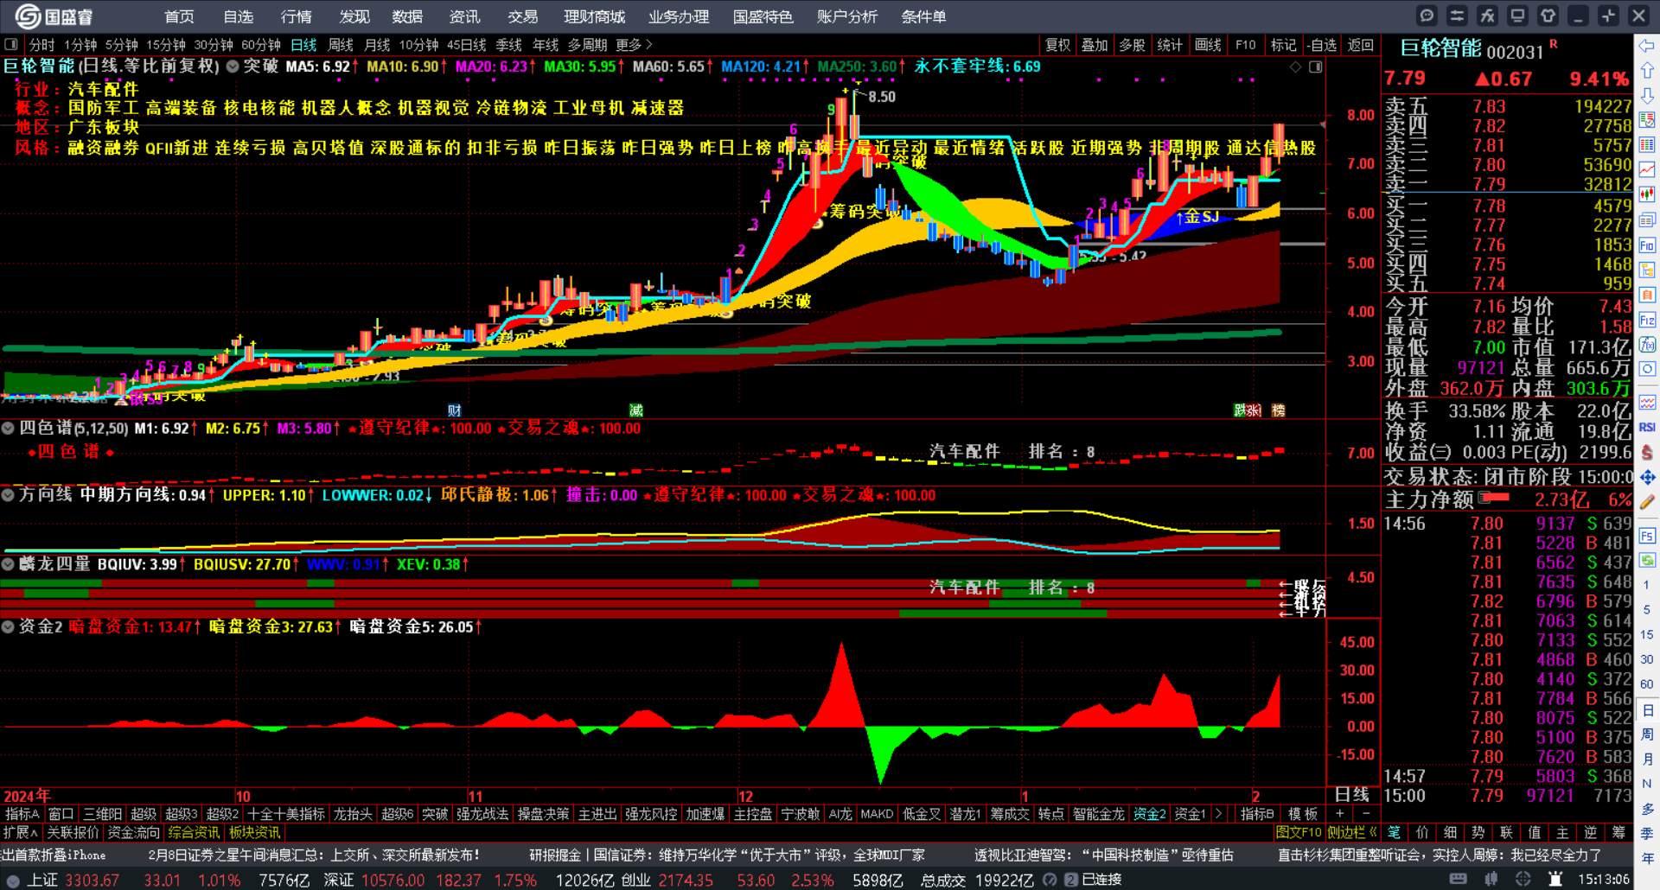Click the 模板 template button

(1303, 814)
